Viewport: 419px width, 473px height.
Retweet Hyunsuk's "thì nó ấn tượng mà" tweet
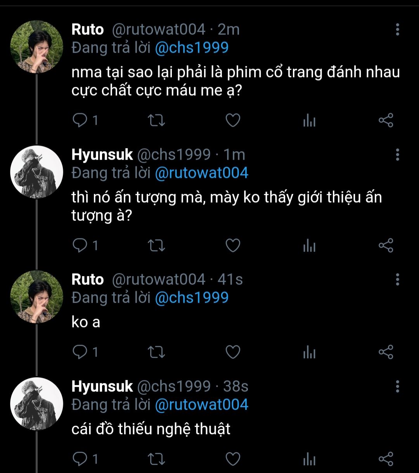coord(157,246)
